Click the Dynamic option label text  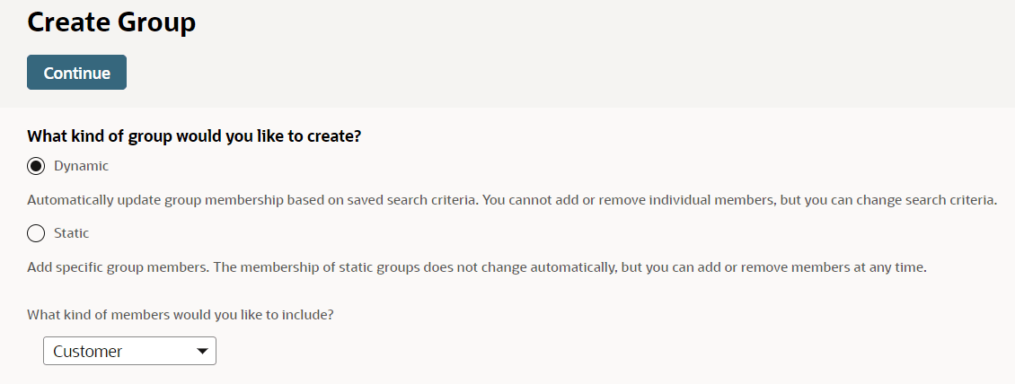click(81, 166)
